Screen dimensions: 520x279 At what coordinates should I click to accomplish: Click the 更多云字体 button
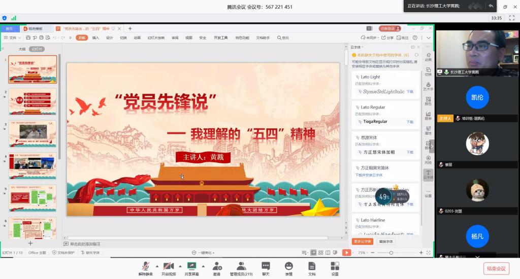click(363, 241)
